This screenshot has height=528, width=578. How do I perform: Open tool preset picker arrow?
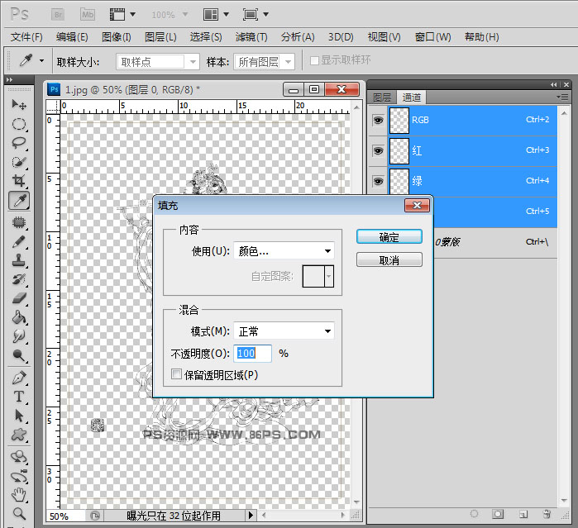click(41, 60)
